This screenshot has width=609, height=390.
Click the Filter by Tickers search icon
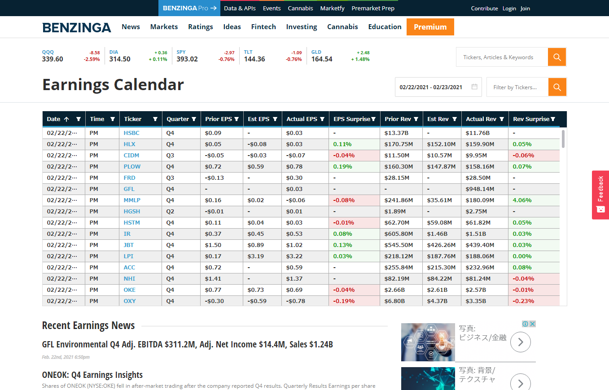557,87
